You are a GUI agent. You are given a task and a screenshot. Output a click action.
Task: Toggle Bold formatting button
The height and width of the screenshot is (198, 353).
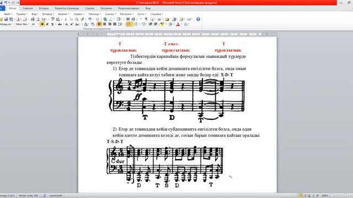[42, 24]
